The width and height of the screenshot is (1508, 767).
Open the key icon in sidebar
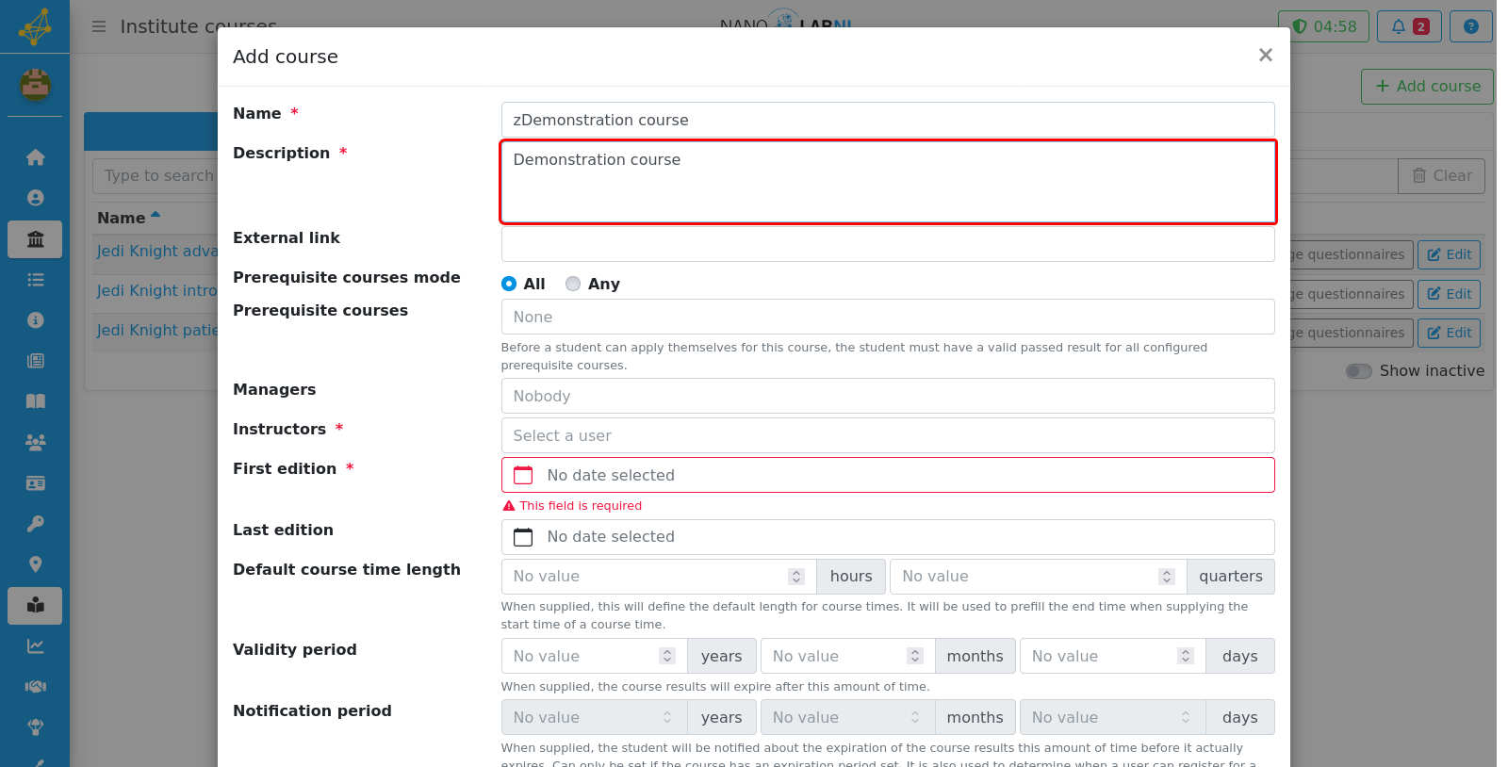35,524
